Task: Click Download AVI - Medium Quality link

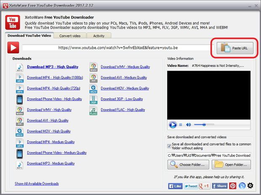Action: 124,77
